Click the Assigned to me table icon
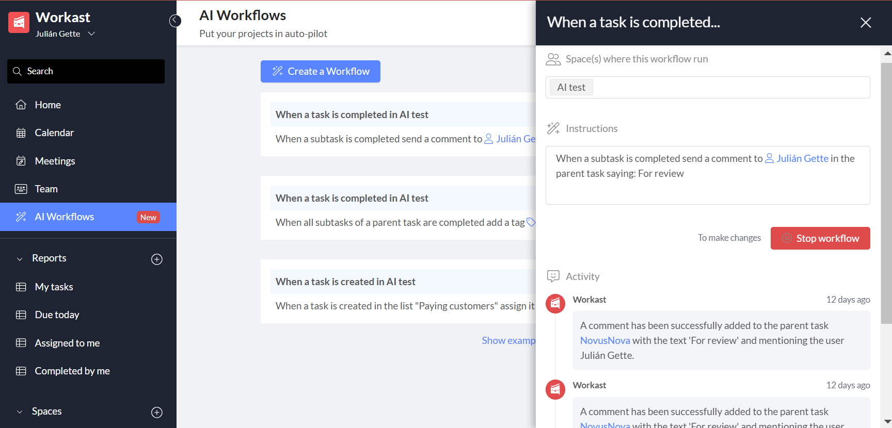 point(21,343)
